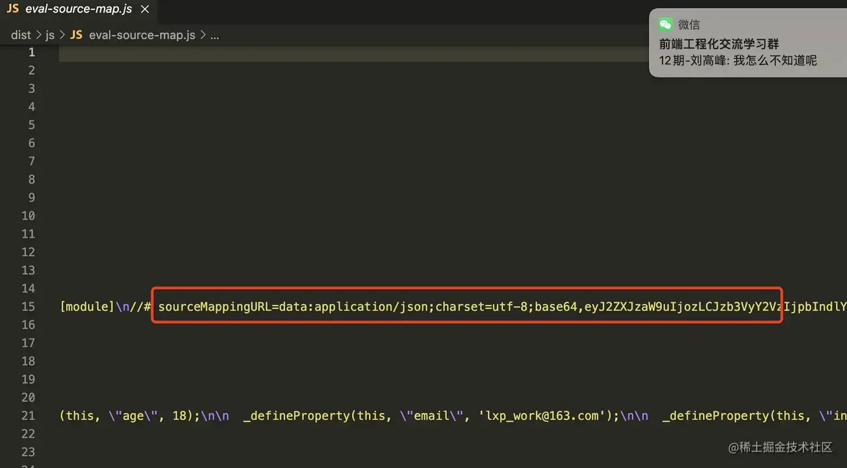
Task: Open the dist breadcrumb folder
Action: click(21, 35)
